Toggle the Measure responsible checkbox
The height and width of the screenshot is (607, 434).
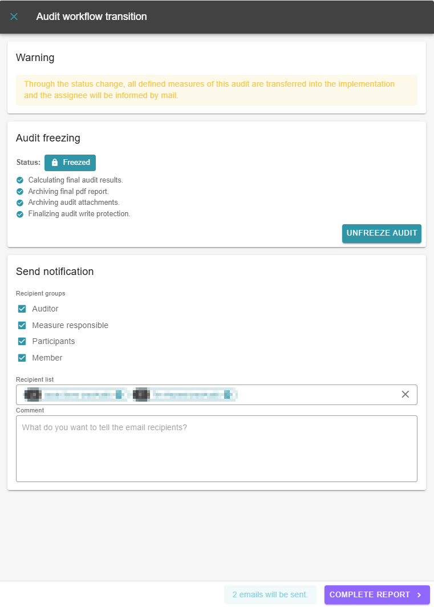pos(22,325)
